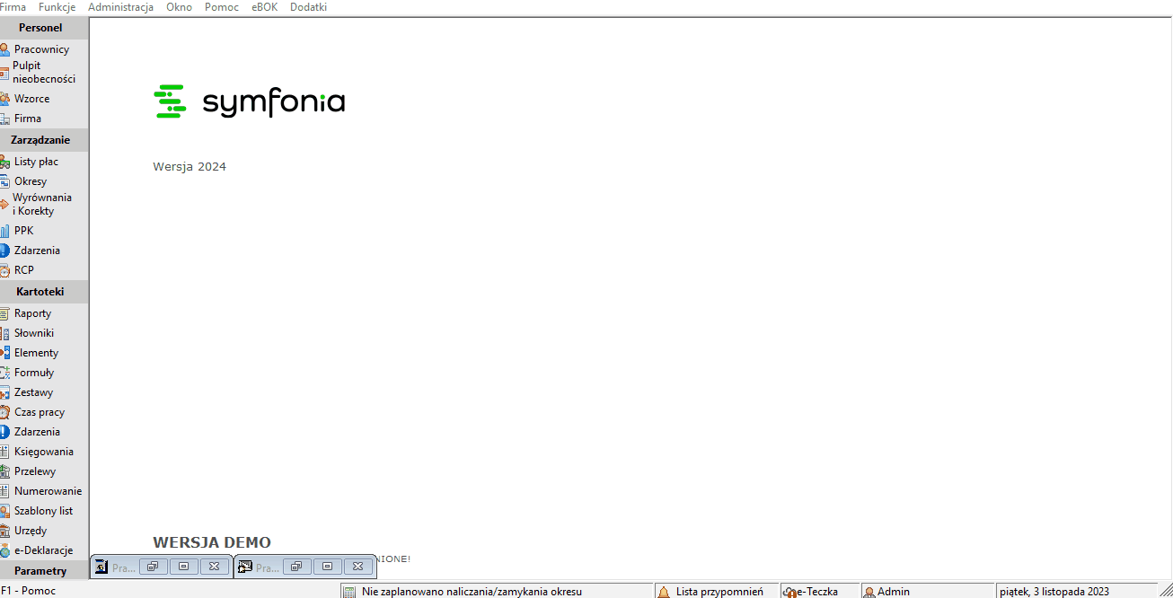Open Księgowania in Kartoteki
The width and height of the screenshot is (1173, 598).
coord(44,452)
